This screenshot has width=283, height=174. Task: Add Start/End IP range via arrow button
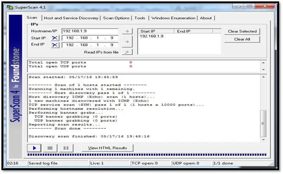[x=127, y=41]
